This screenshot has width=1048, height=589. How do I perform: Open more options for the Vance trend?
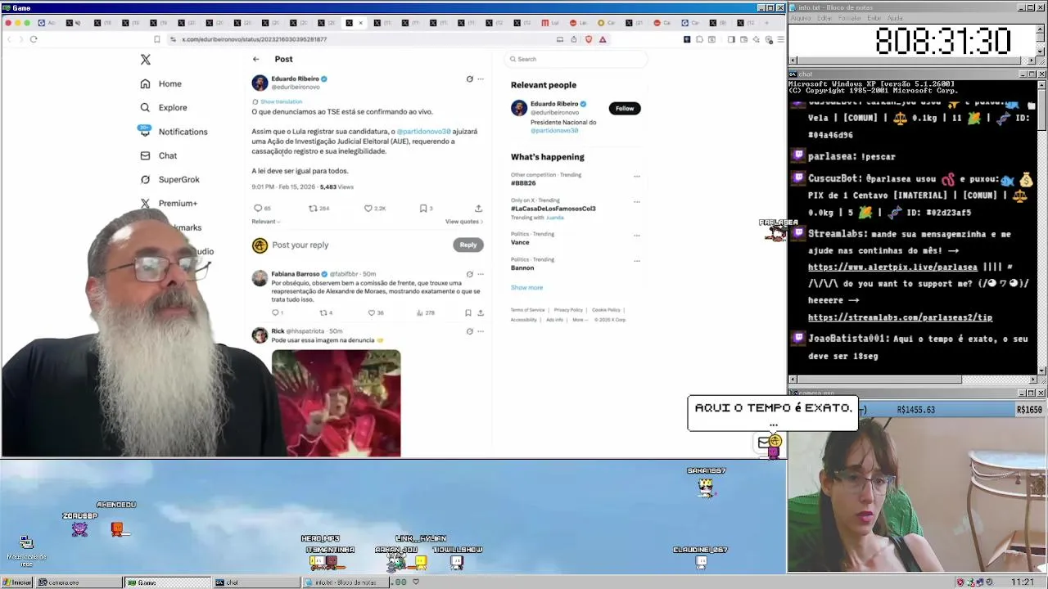(x=636, y=235)
